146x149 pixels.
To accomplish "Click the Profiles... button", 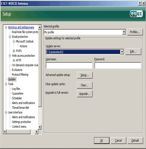I will point(135,32).
